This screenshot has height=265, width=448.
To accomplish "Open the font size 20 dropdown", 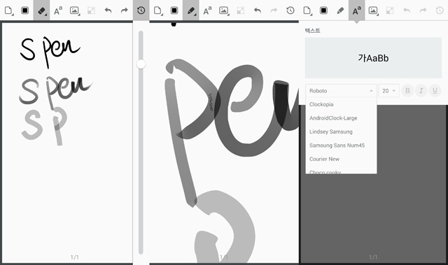I will tap(389, 91).
